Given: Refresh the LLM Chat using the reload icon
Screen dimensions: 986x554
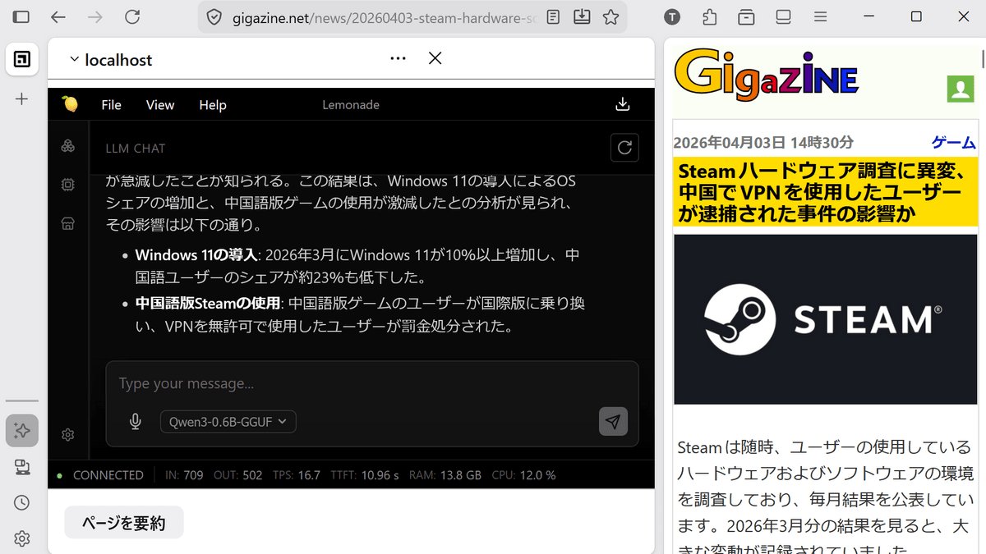Looking at the screenshot, I should click(624, 148).
